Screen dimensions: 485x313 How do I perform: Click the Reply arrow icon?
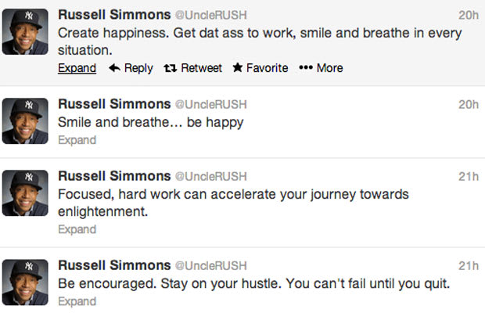pyautogui.click(x=114, y=68)
